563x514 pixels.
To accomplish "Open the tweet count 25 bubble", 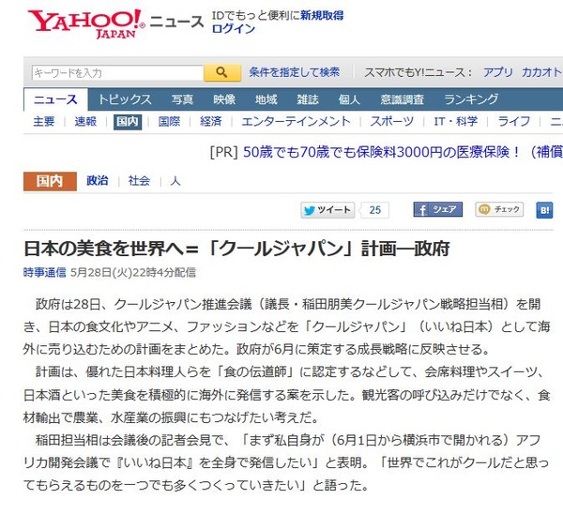I will 374,210.
